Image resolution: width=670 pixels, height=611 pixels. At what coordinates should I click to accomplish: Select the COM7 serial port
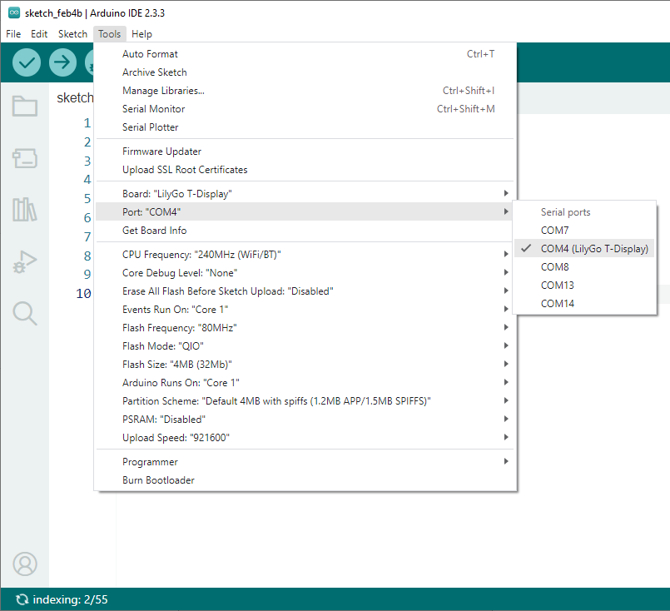tap(555, 230)
